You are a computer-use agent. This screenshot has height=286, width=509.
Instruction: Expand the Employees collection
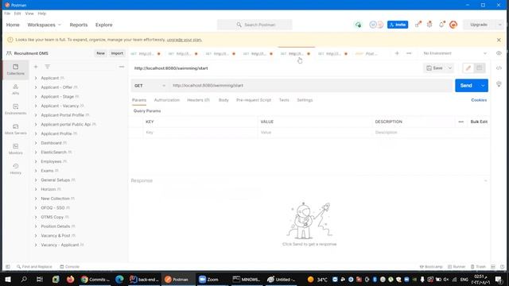pyautogui.click(x=36, y=161)
